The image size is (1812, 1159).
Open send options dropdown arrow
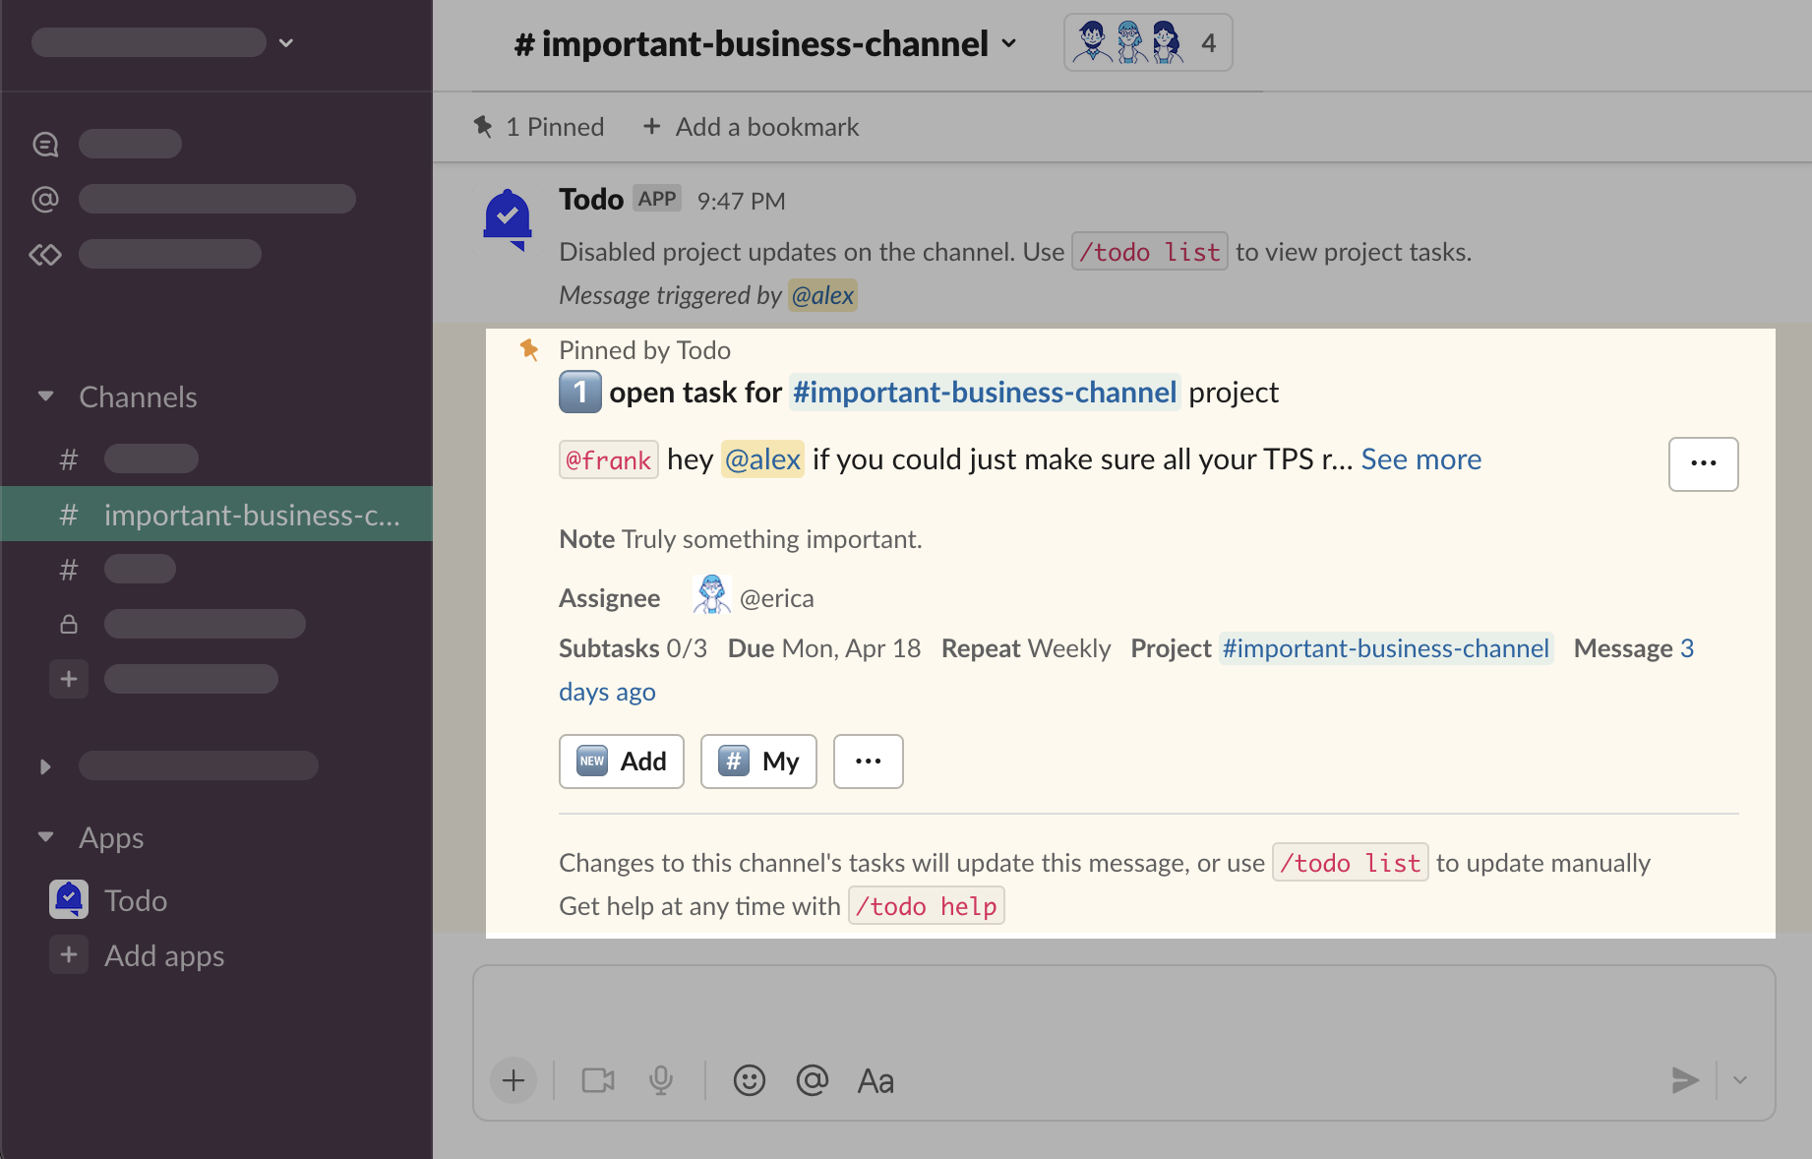tap(1740, 1080)
